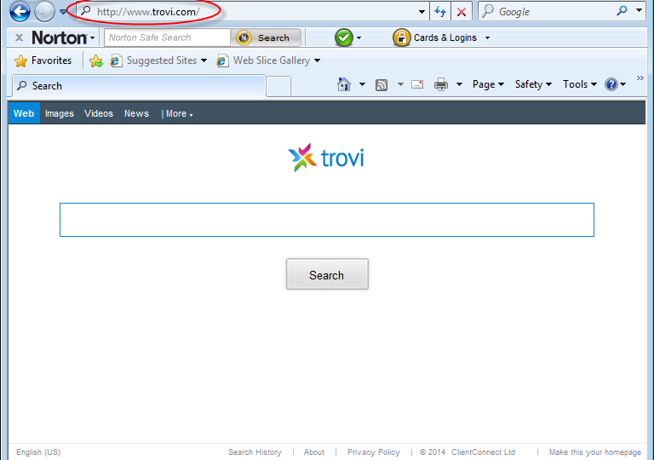The width and height of the screenshot is (654, 460).
Task: Follow the Privacy Policy link
Action: point(373,452)
